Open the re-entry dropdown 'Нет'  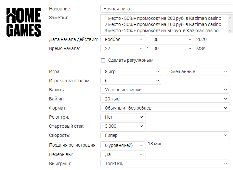tap(123, 117)
